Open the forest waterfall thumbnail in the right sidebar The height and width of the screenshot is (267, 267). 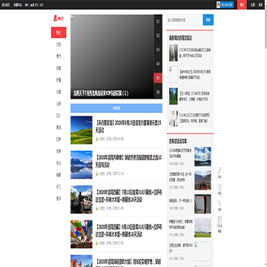tap(174, 53)
